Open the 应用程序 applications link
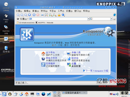 pyautogui.click(x=50, y=64)
